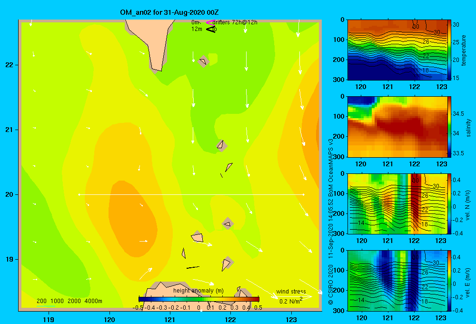The image size is (476, 324).
Task: Click the 'vel. N (m/s)' axis label
Action: click(x=468, y=205)
